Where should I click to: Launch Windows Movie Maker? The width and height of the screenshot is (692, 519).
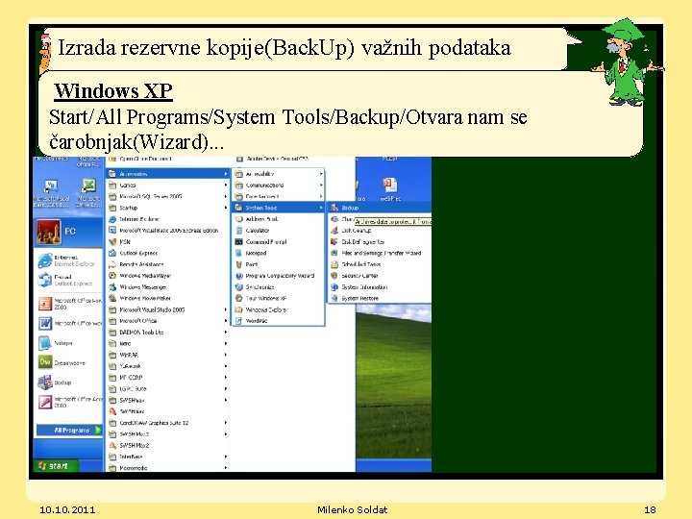167,298
